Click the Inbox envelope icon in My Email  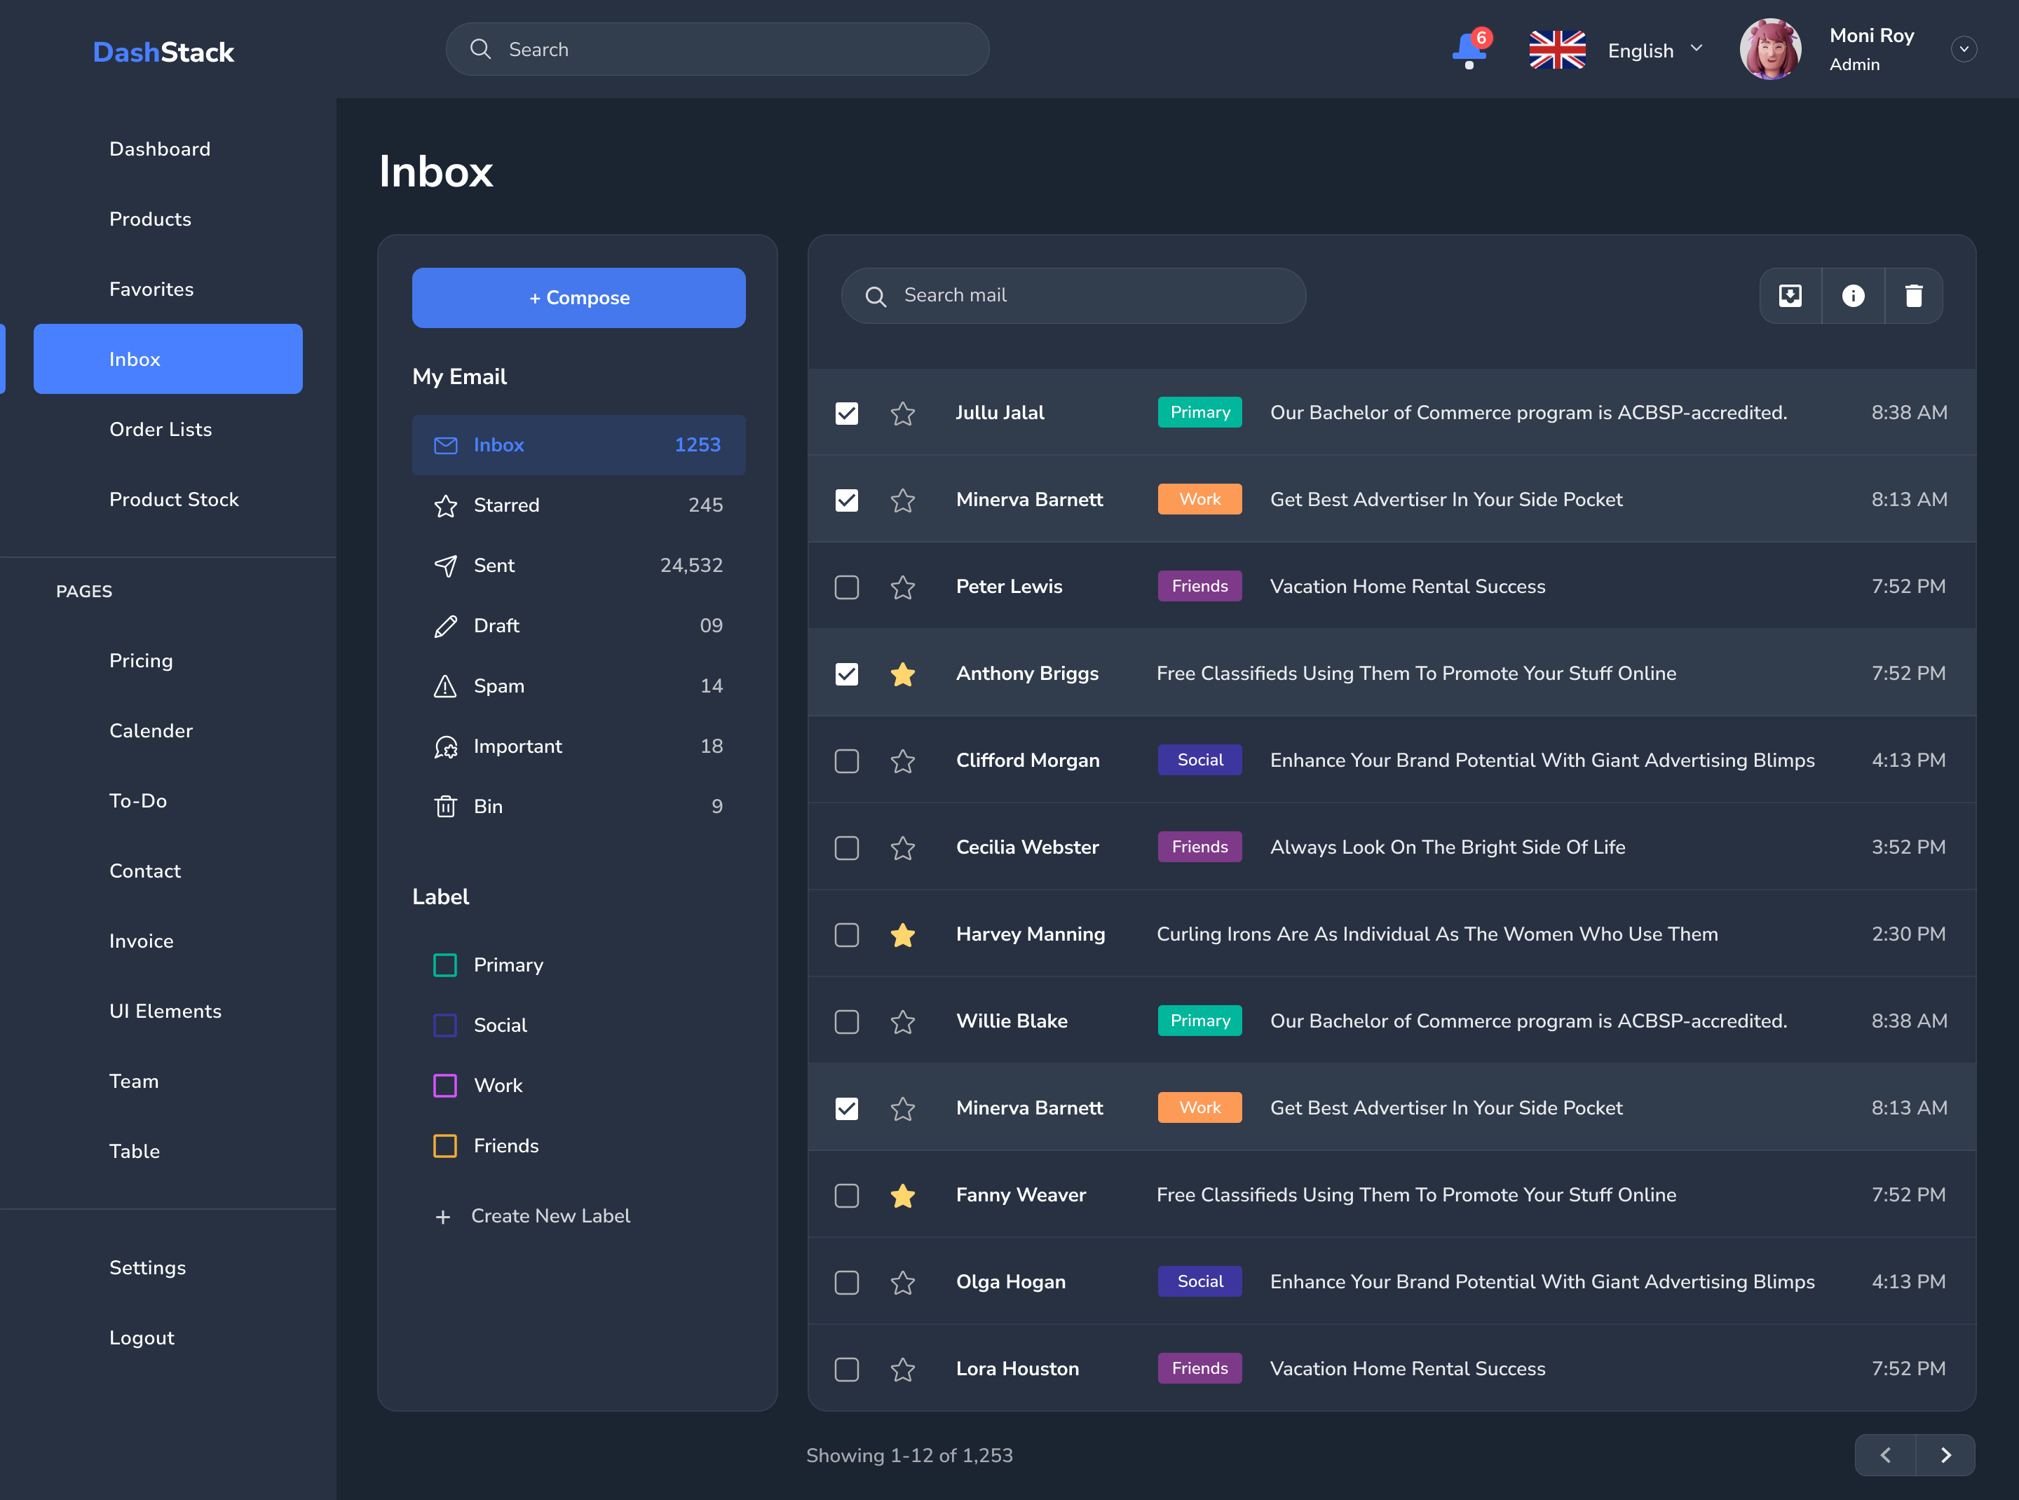(x=445, y=445)
